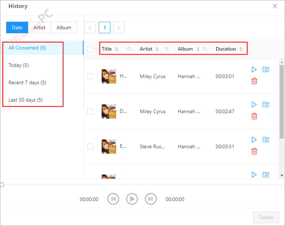This screenshot has height=226, width=285.
Task: Select Today (5) filter
Action: click(42, 65)
